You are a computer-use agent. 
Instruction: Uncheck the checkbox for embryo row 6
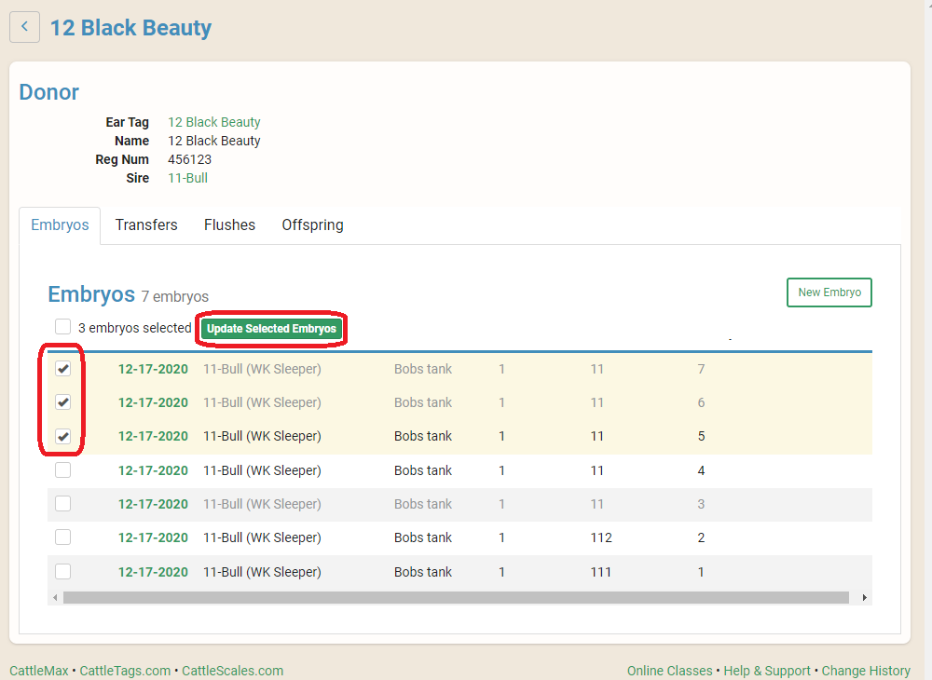pos(63,402)
